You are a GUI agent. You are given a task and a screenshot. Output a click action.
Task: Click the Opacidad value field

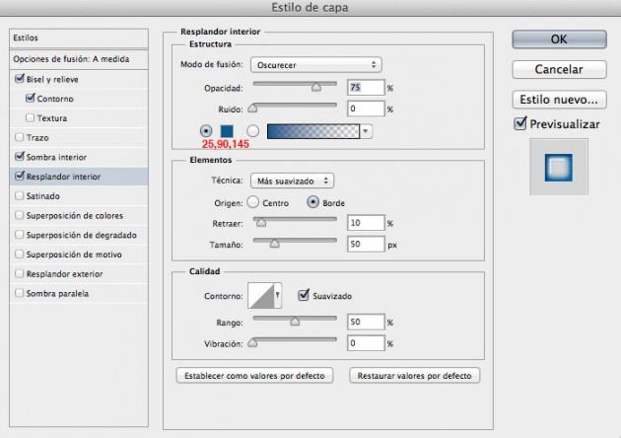coord(366,88)
